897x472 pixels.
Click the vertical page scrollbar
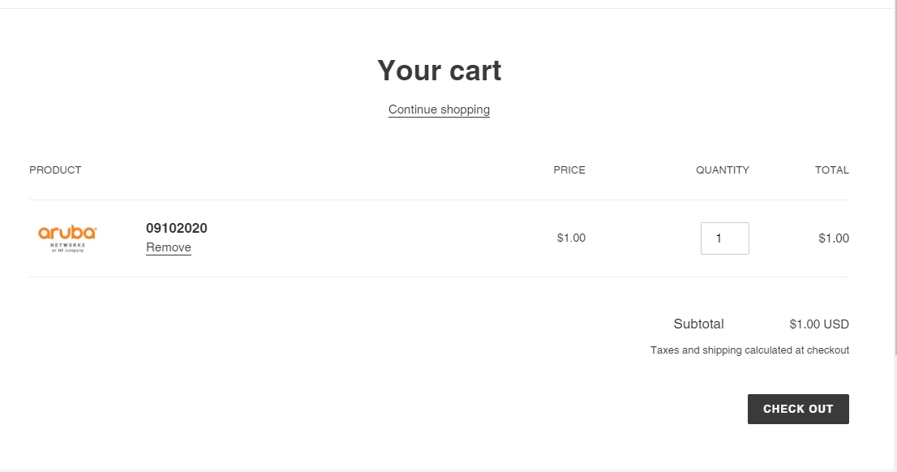click(x=894, y=178)
